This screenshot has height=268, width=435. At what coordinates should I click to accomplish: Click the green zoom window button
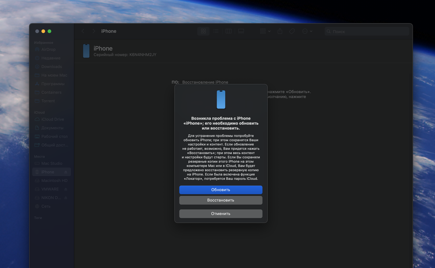pos(50,31)
